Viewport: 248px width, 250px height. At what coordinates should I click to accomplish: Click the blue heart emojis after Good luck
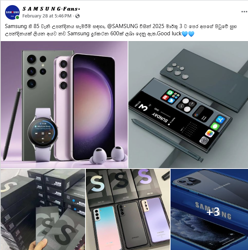[188, 34]
